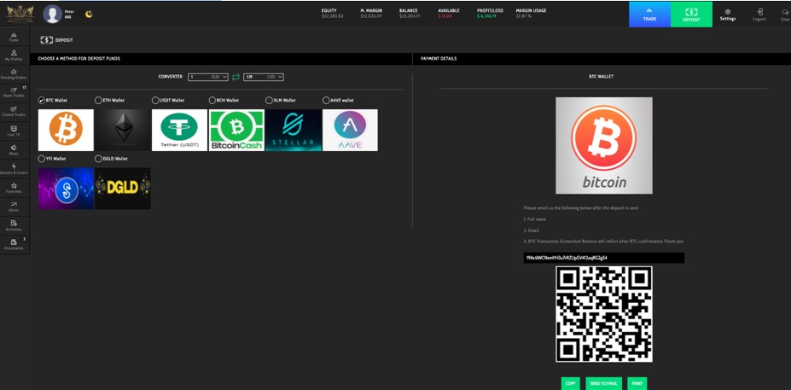Click the AAVE logo thumbnail

[350, 131]
